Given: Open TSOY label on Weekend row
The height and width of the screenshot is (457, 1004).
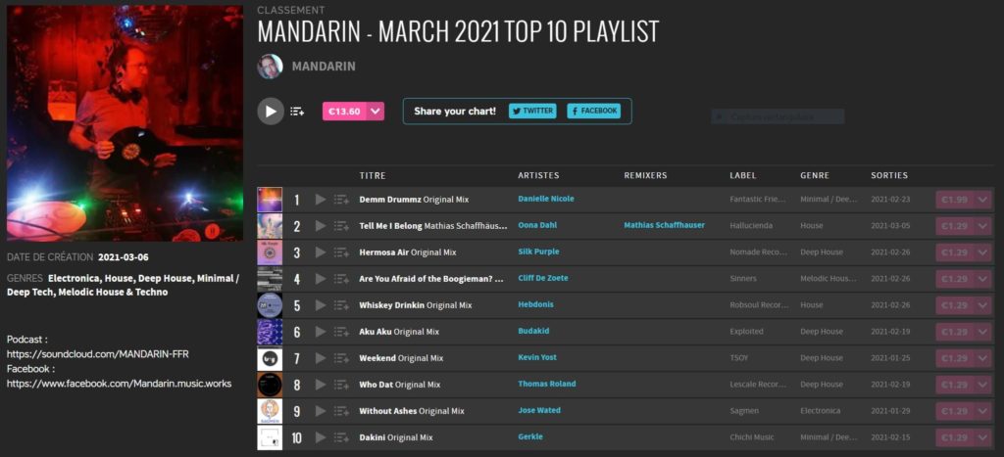Looking at the screenshot, I should click(x=739, y=358).
